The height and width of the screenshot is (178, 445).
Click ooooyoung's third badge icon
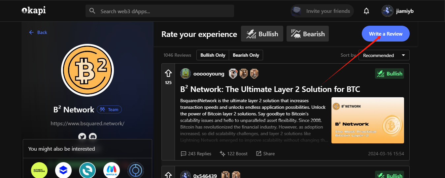(254, 74)
